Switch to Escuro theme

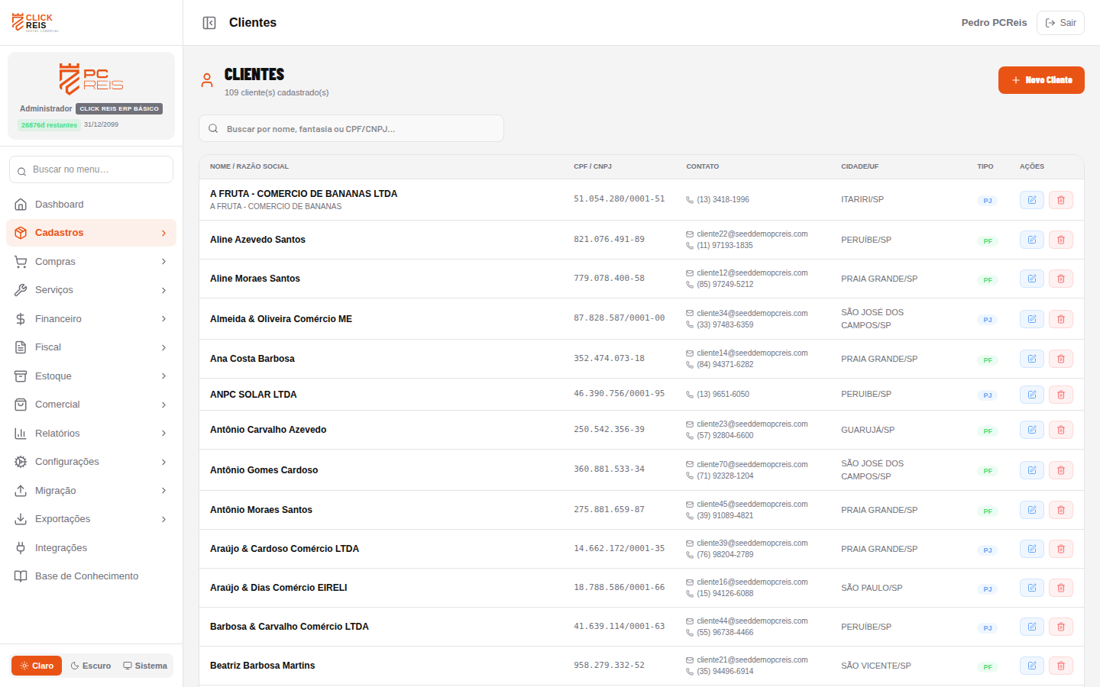point(91,666)
